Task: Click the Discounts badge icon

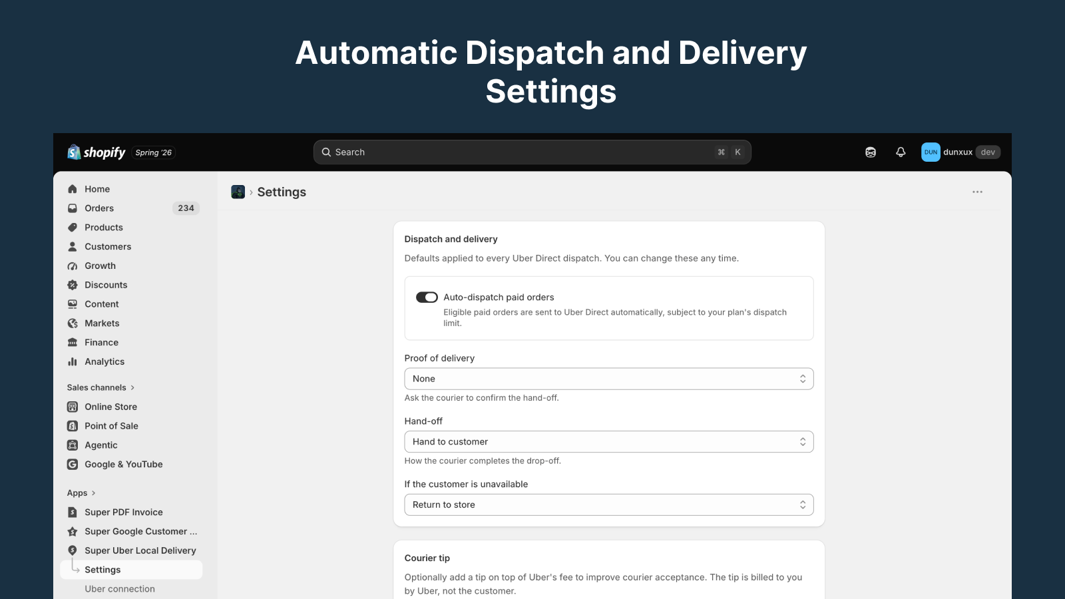Action: click(73, 285)
